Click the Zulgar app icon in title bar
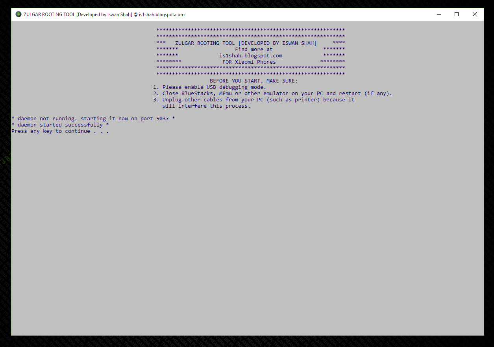Screen dimensions: 494x347 tap(19, 15)
